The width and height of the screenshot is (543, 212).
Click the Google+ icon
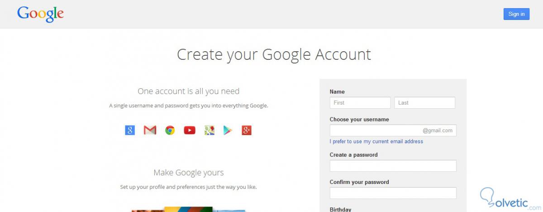tap(247, 130)
